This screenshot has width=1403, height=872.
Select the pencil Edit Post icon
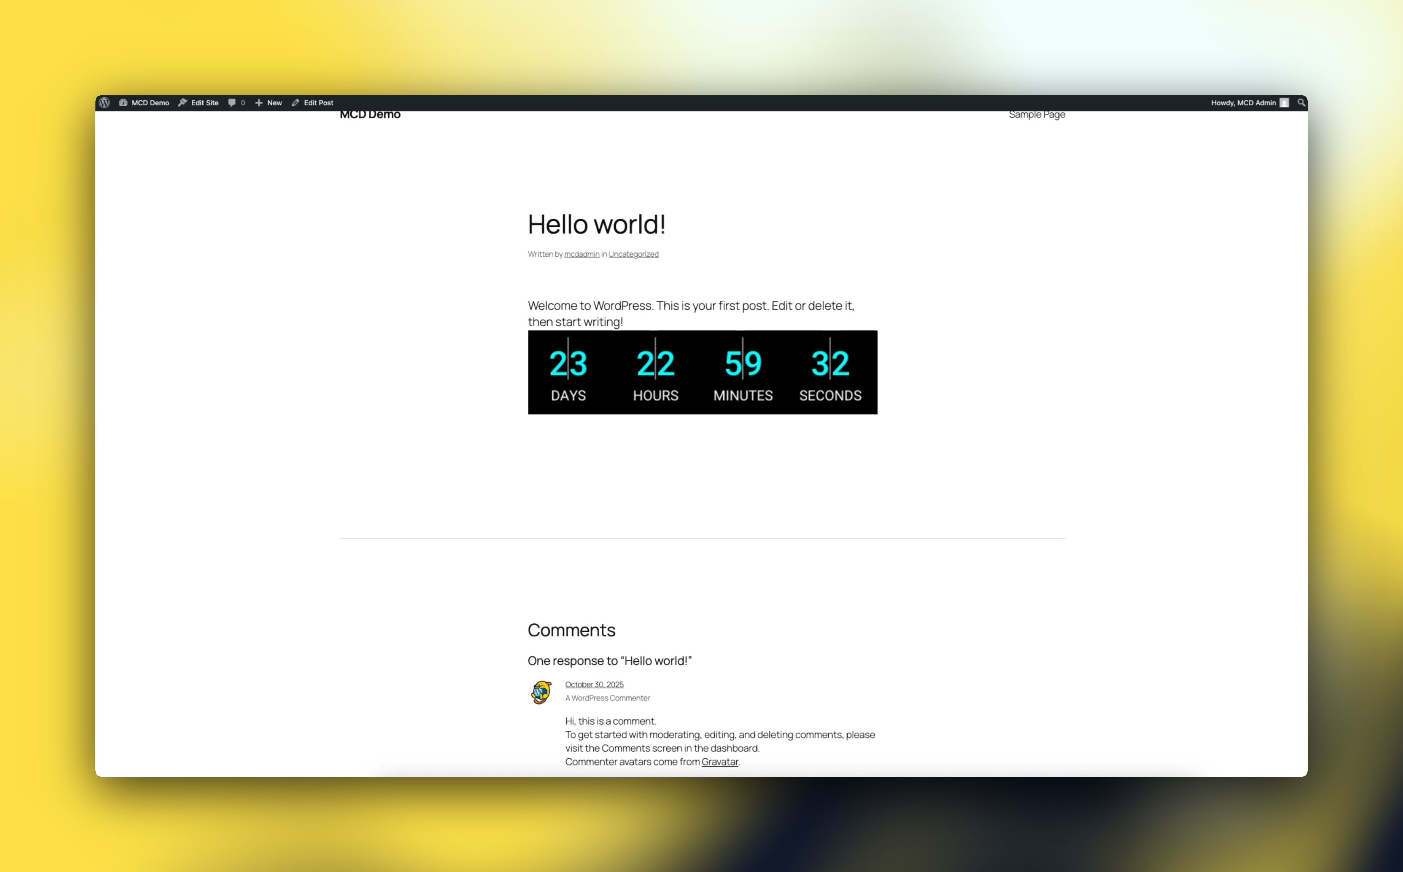295,103
